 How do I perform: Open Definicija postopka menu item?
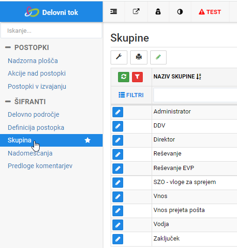point(36,128)
